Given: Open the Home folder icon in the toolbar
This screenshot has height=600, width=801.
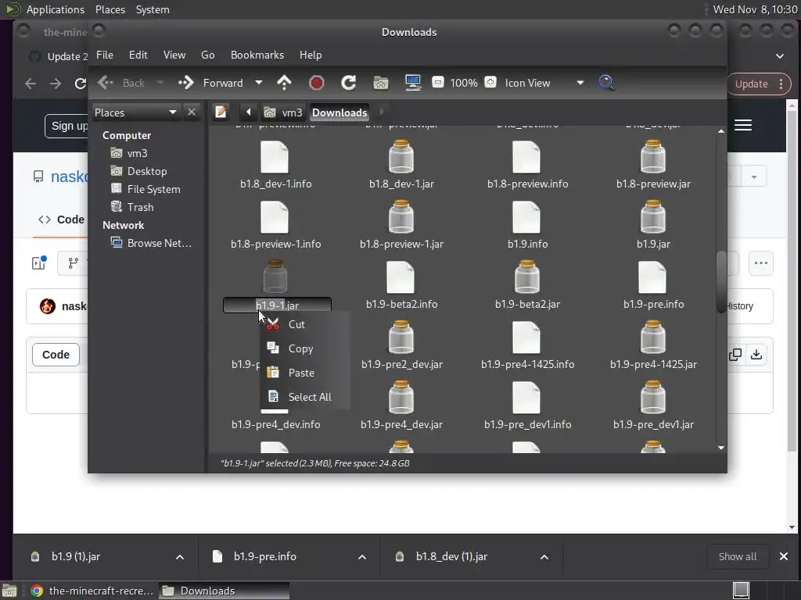Looking at the screenshot, I should click(x=381, y=83).
